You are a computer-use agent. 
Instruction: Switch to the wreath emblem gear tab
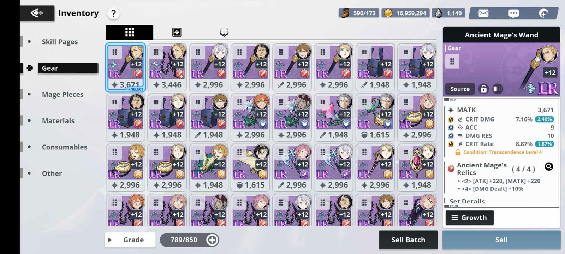(x=224, y=33)
